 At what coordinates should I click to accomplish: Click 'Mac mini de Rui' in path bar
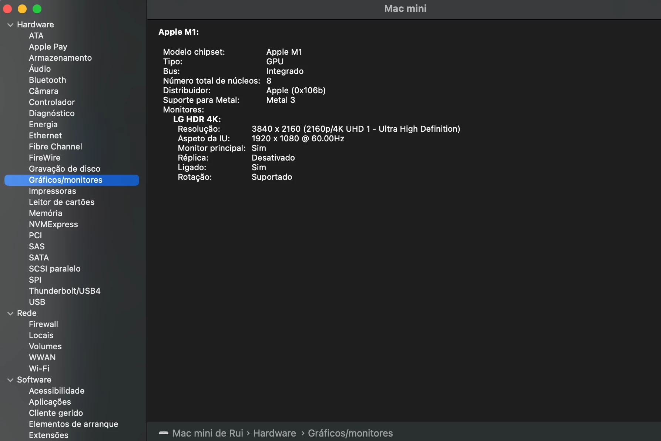[208, 433]
